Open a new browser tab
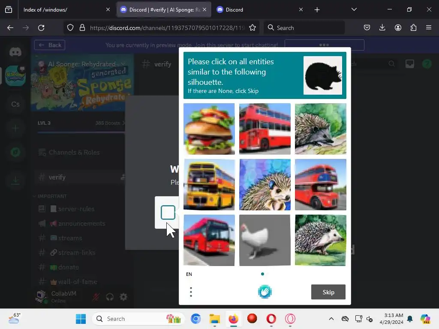439x329 pixels. [x=317, y=10]
